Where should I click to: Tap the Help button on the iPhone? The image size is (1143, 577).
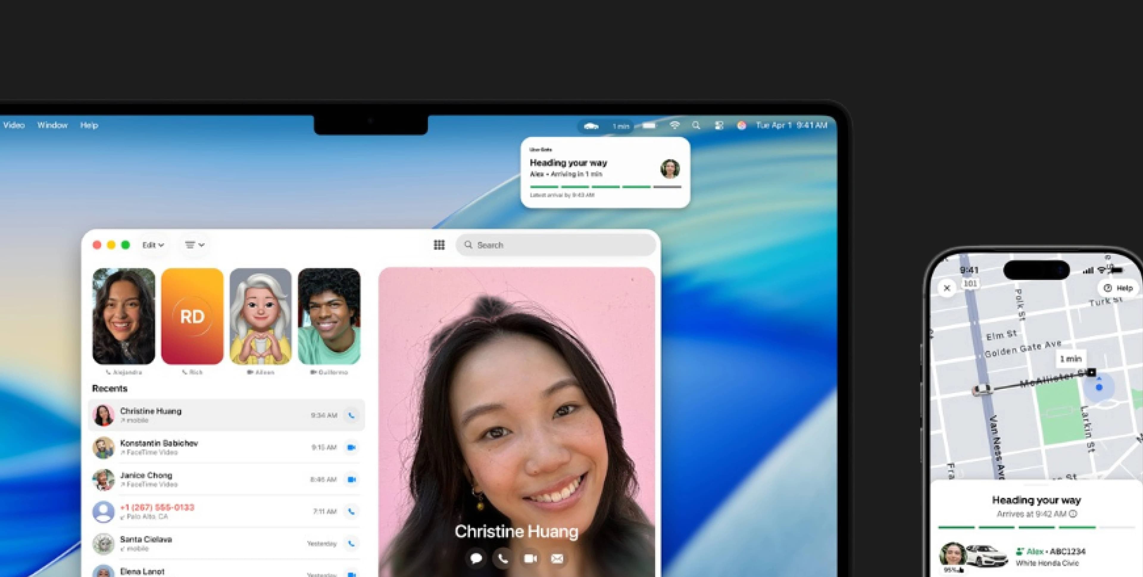(1119, 288)
